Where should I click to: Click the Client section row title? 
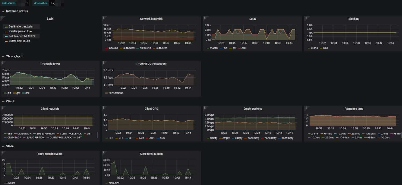tap(10, 101)
